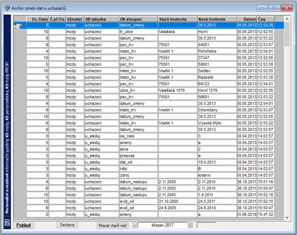Screen dimensions: 297x235
Task: Click the 12:53:30 time in highlighted row
Action: [x=266, y=25]
